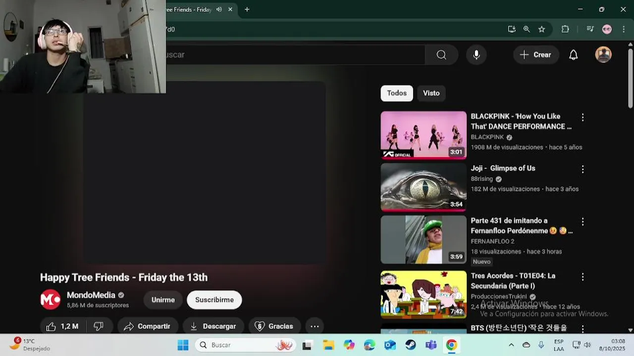Click the dark video player area
This screenshot has width=634, height=356.
204,173
